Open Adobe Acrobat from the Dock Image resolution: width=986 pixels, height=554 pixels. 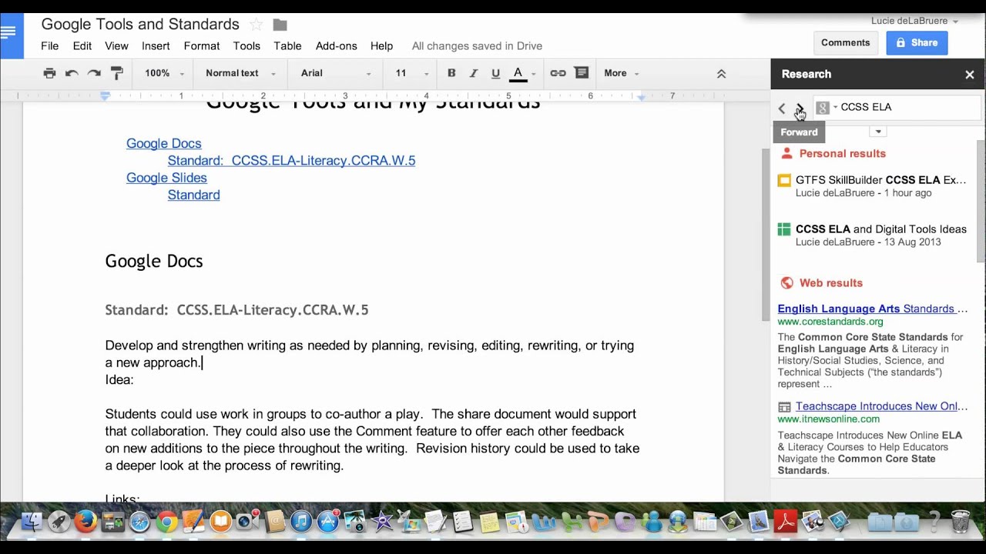click(785, 522)
